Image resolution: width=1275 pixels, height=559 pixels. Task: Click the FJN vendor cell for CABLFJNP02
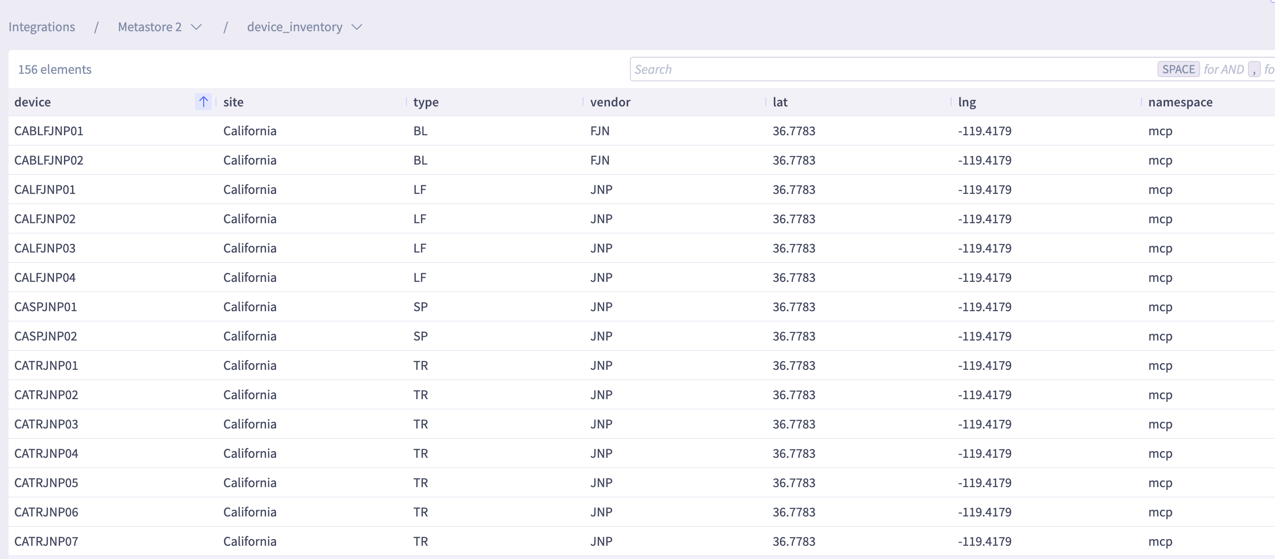pos(600,160)
